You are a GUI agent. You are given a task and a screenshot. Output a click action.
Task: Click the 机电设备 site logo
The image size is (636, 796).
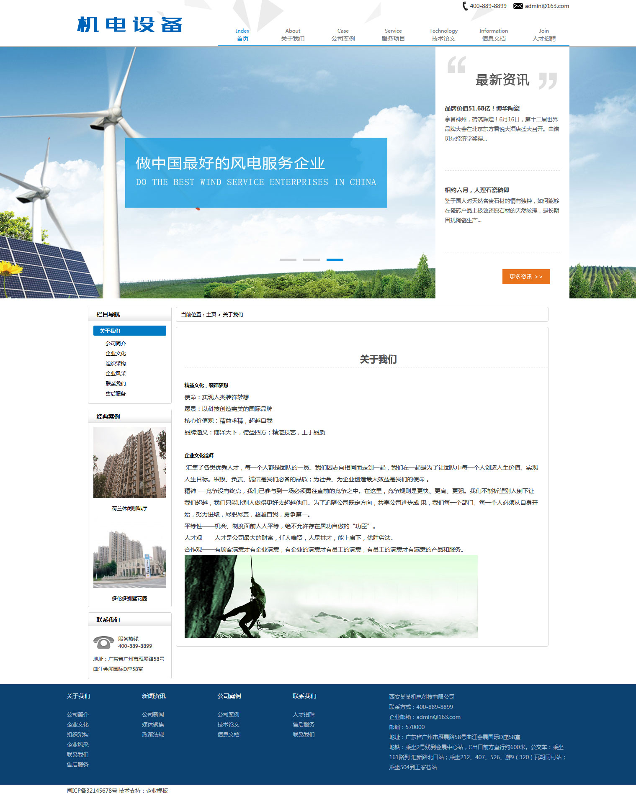click(x=130, y=25)
